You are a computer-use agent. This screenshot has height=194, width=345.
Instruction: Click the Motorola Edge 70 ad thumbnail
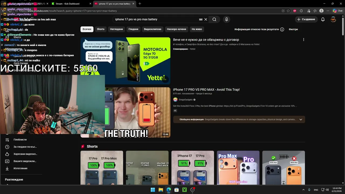tap(125, 61)
